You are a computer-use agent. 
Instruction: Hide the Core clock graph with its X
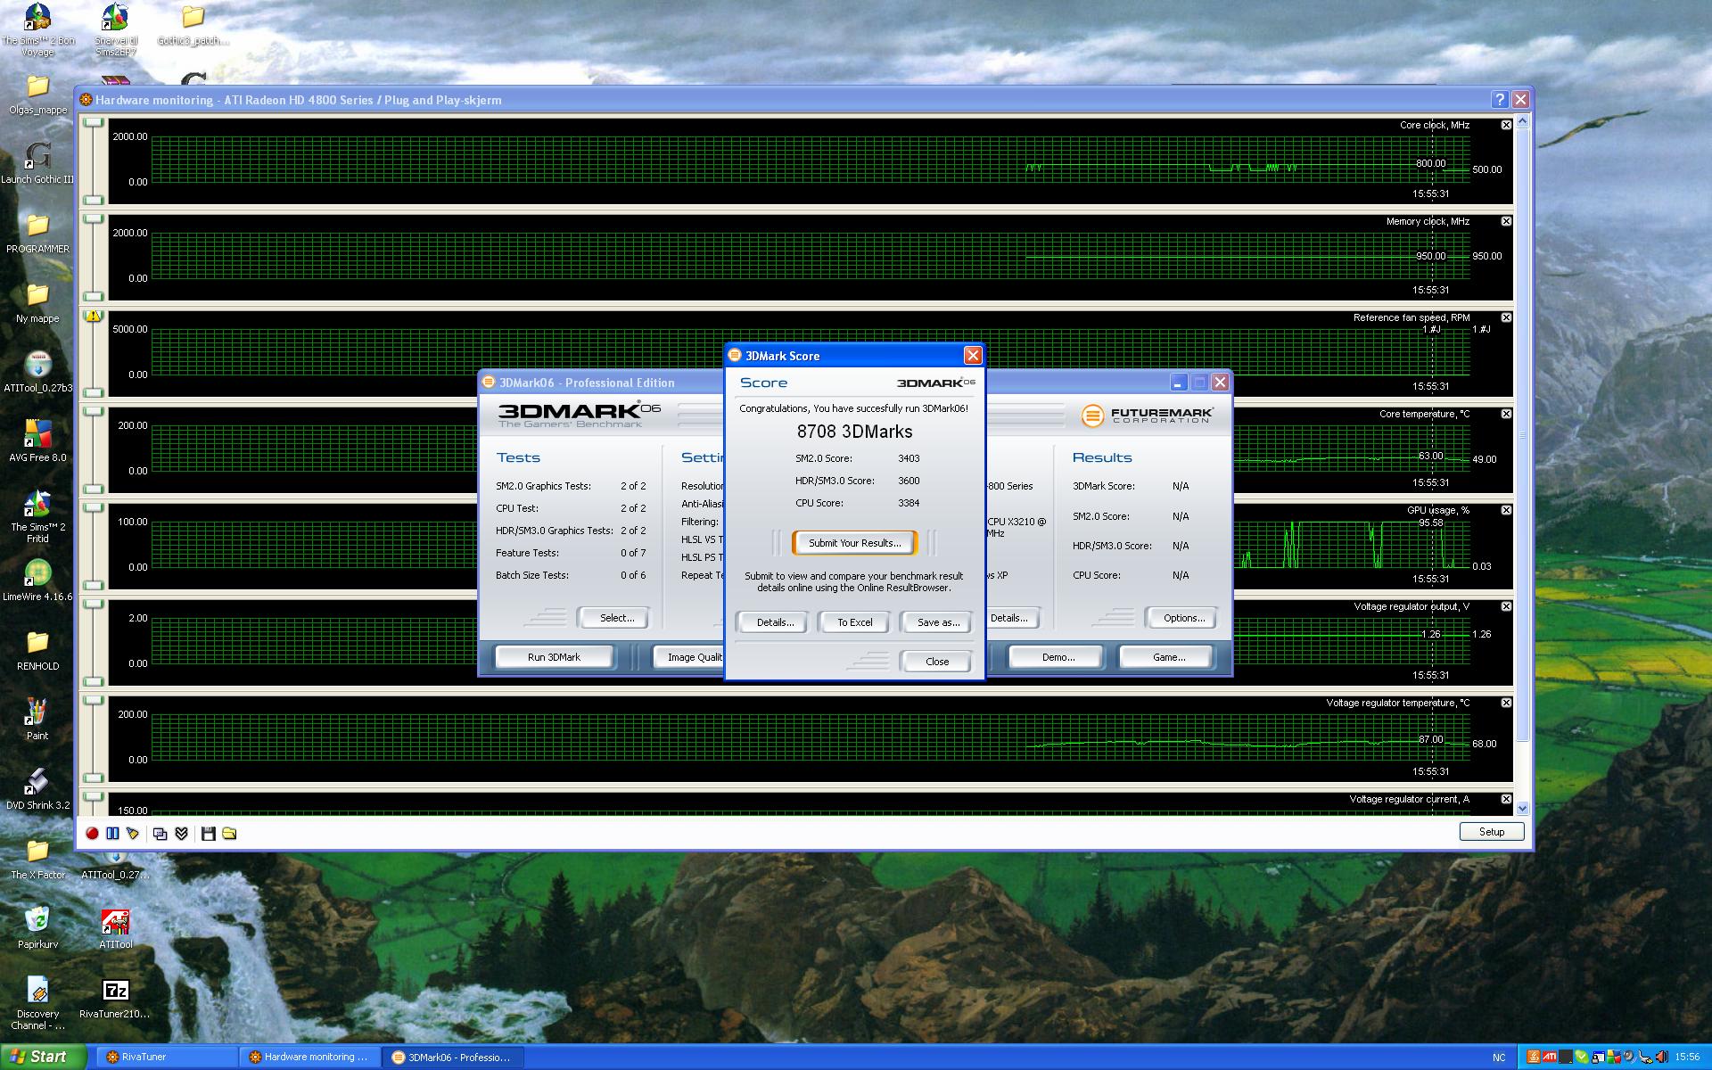point(1506,125)
